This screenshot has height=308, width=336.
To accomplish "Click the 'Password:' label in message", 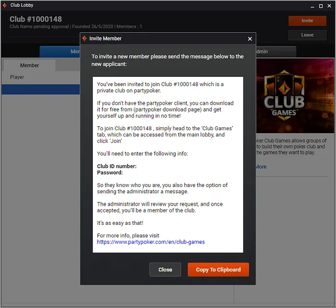I will 110,172.
